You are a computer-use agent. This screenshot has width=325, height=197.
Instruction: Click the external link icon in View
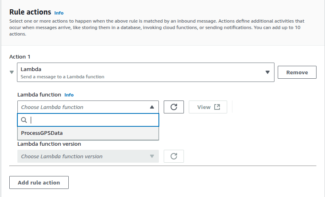coord(217,107)
